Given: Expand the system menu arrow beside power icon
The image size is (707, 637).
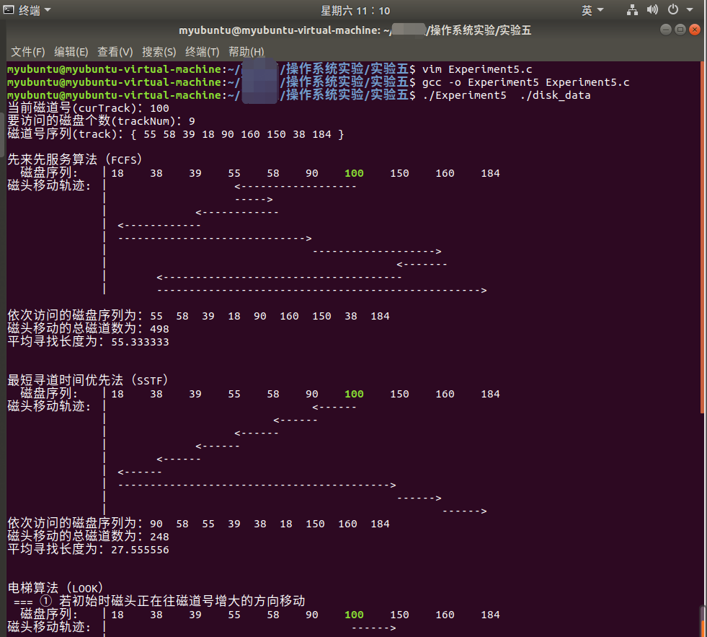Looking at the screenshot, I should [690, 9].
